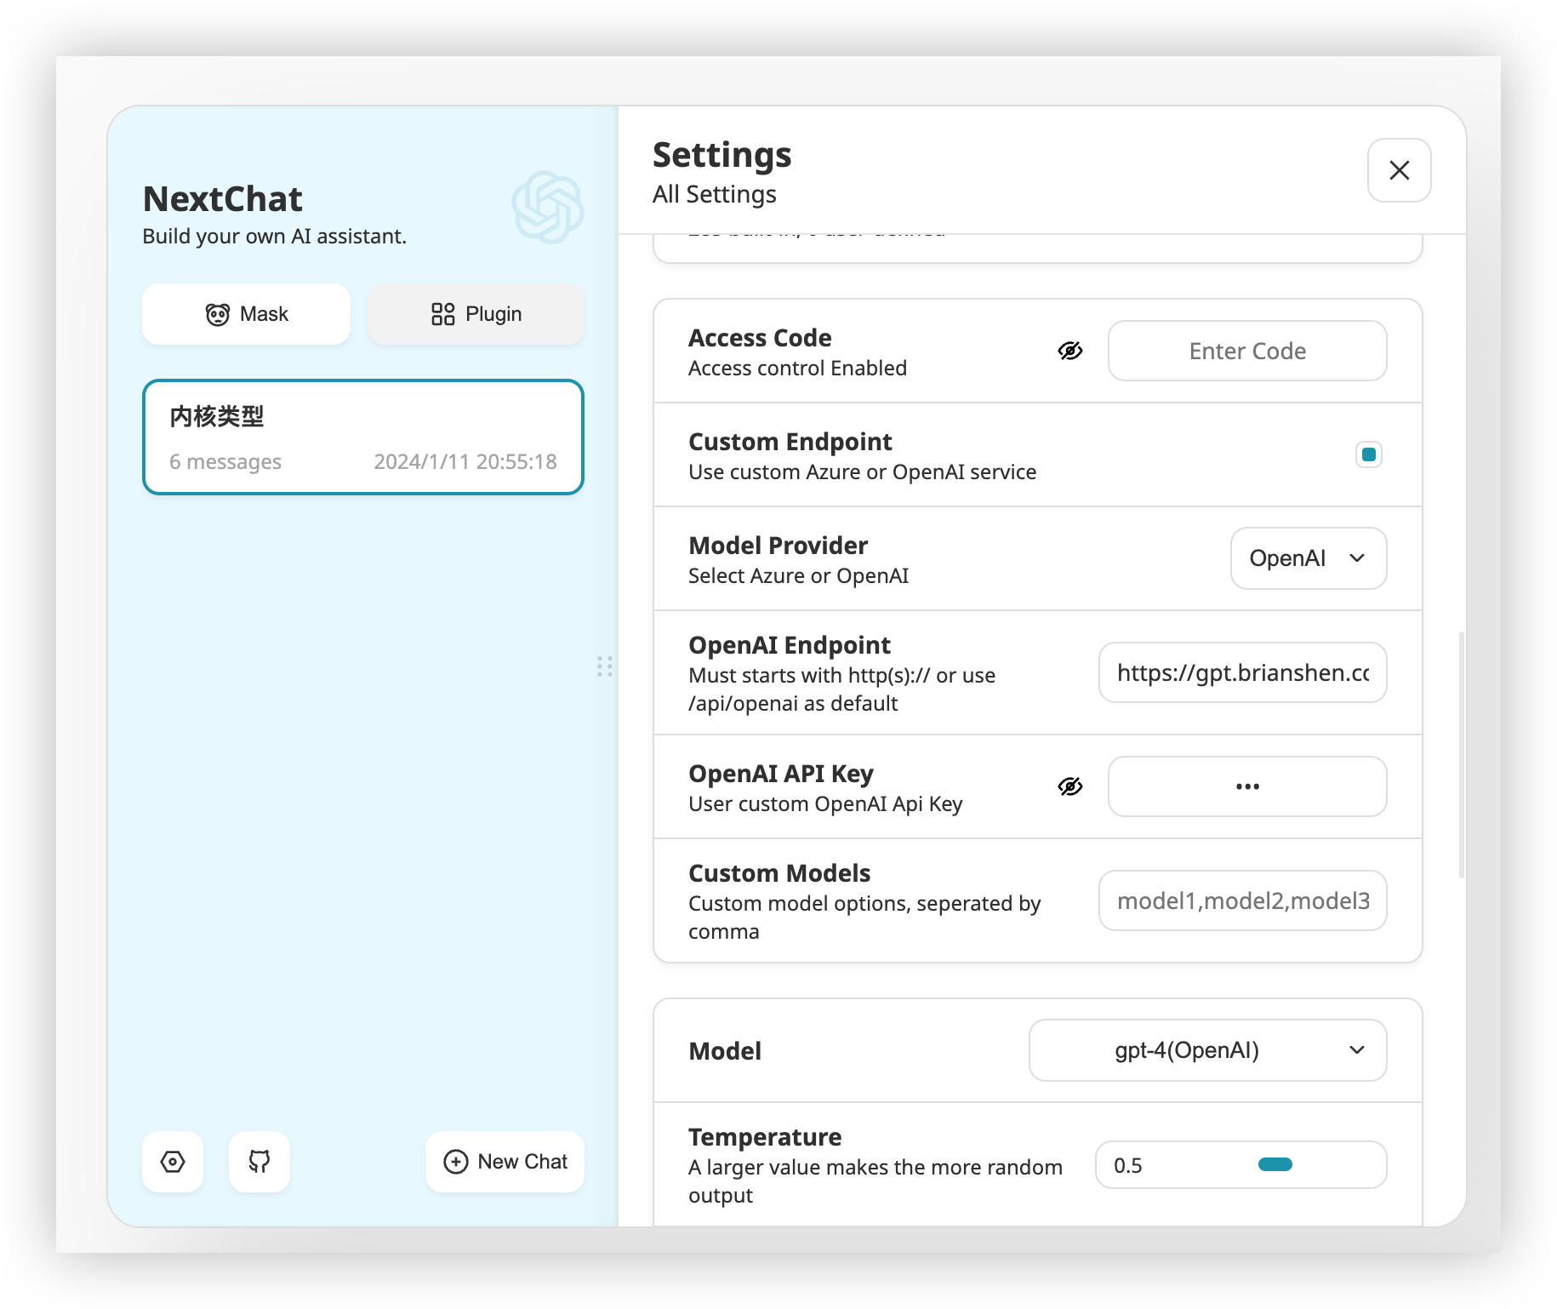Open the GitHub icon link
The height and width of the screenshot is (1309, 1557).
point(259,1162)
